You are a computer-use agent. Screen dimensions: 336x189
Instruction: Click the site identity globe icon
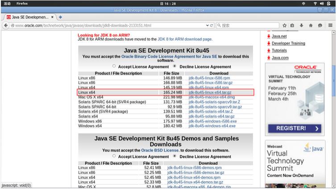coord(12,25)
